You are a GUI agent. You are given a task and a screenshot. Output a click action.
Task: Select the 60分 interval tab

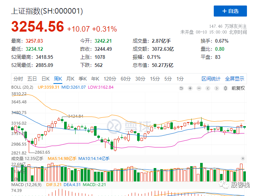pos(126,79)
